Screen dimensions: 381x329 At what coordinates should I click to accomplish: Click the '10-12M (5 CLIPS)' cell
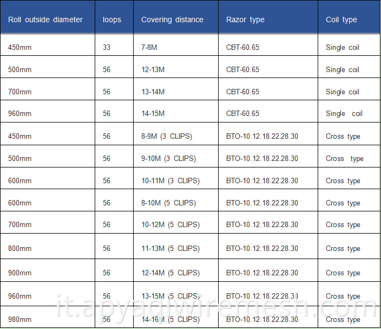point(176,222)
